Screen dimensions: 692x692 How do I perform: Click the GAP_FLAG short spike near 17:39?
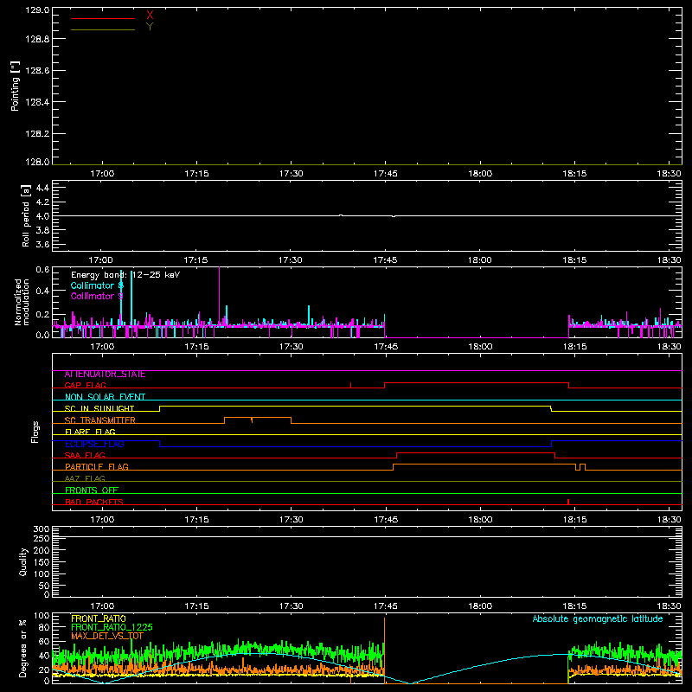[x=351, y=385]
